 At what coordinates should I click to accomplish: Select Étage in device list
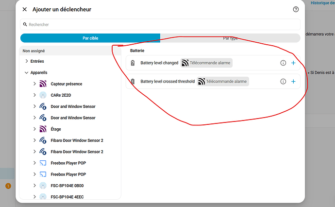pyautogui.click(x=56, y=129)
